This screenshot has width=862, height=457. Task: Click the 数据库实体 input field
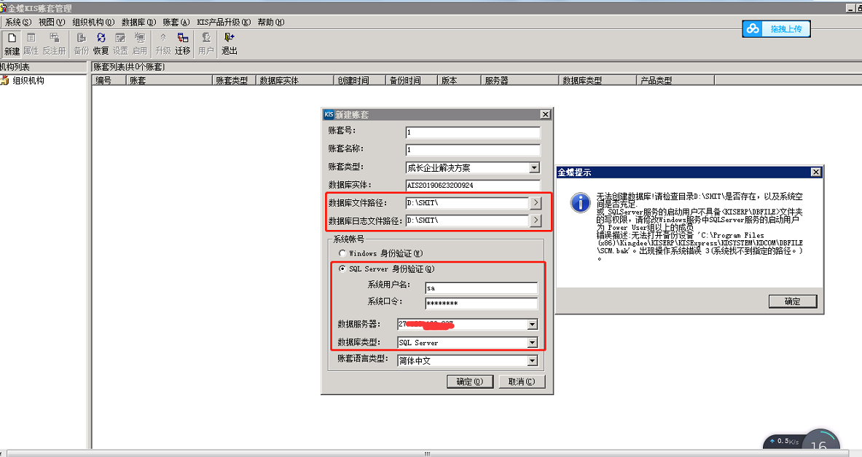473,185
